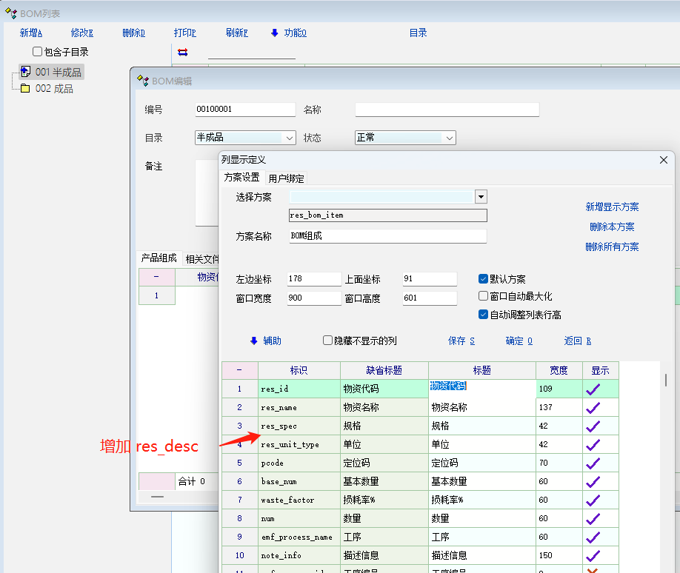Enable 隐藏不显示的列 checkbox
680x573 pixels.
328,341
